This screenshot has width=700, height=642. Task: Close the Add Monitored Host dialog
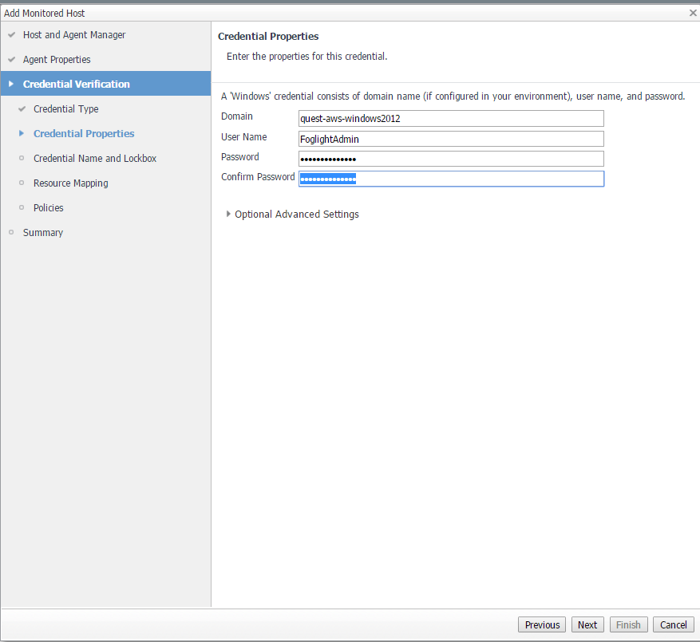[692, 13]
